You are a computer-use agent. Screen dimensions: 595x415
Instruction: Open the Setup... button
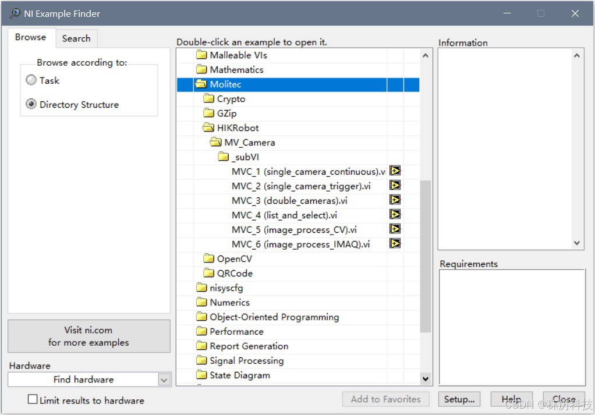(459, 399)
